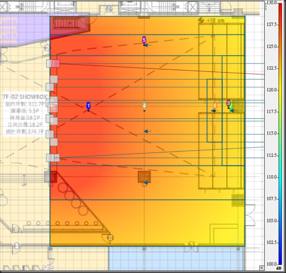Select orange receiver marker 6
286x273 pixels.
point(215,106)
